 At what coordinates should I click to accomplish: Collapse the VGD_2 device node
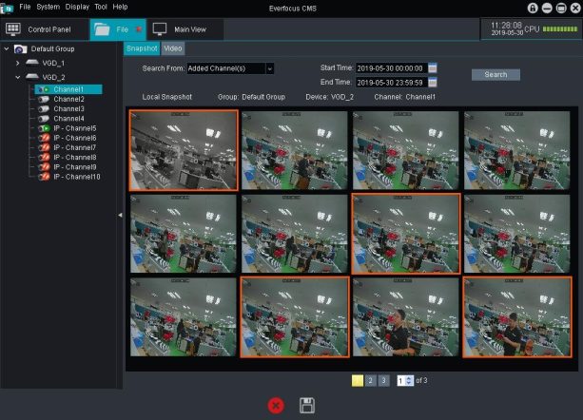pyautogui.click(x=18, y=78)
